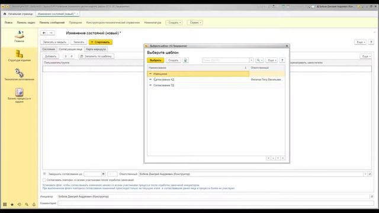Image resolution: width=379 pixels, height=213 pixels.
Task: Open history clock icon at bottom left
Action: pyautogui.click(x=20, y=204)
